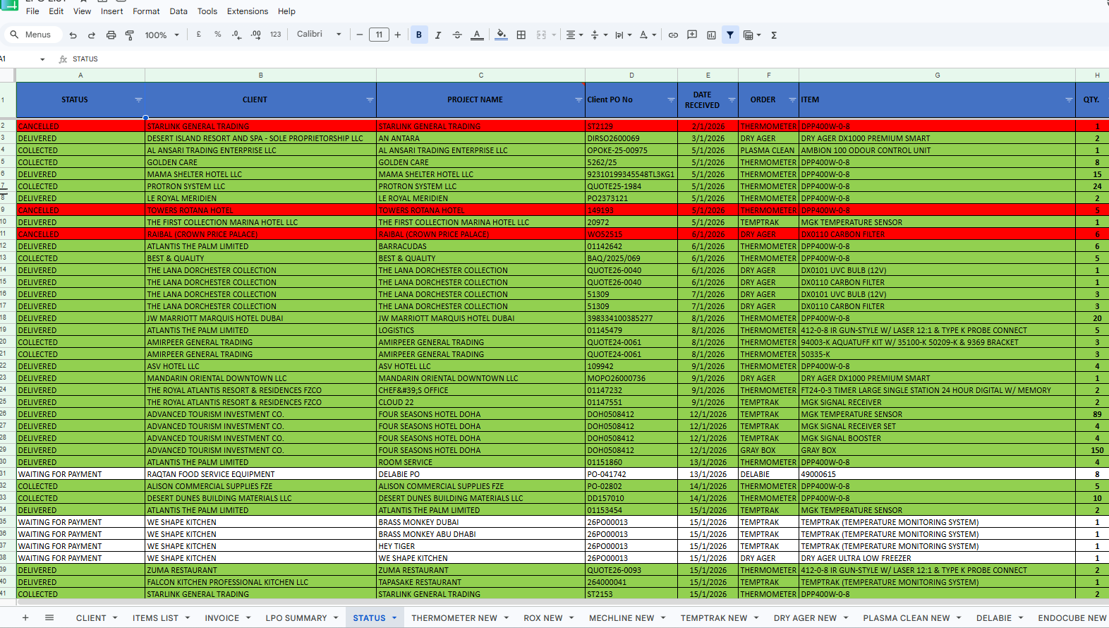1109x628 pixels.
Task: Open DRY AGER NEW tab dropdown arrow
Action: [846, 618]
